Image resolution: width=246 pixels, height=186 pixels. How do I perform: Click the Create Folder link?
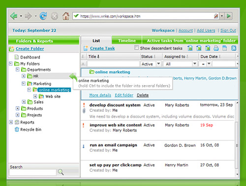(x=30, y=49)
